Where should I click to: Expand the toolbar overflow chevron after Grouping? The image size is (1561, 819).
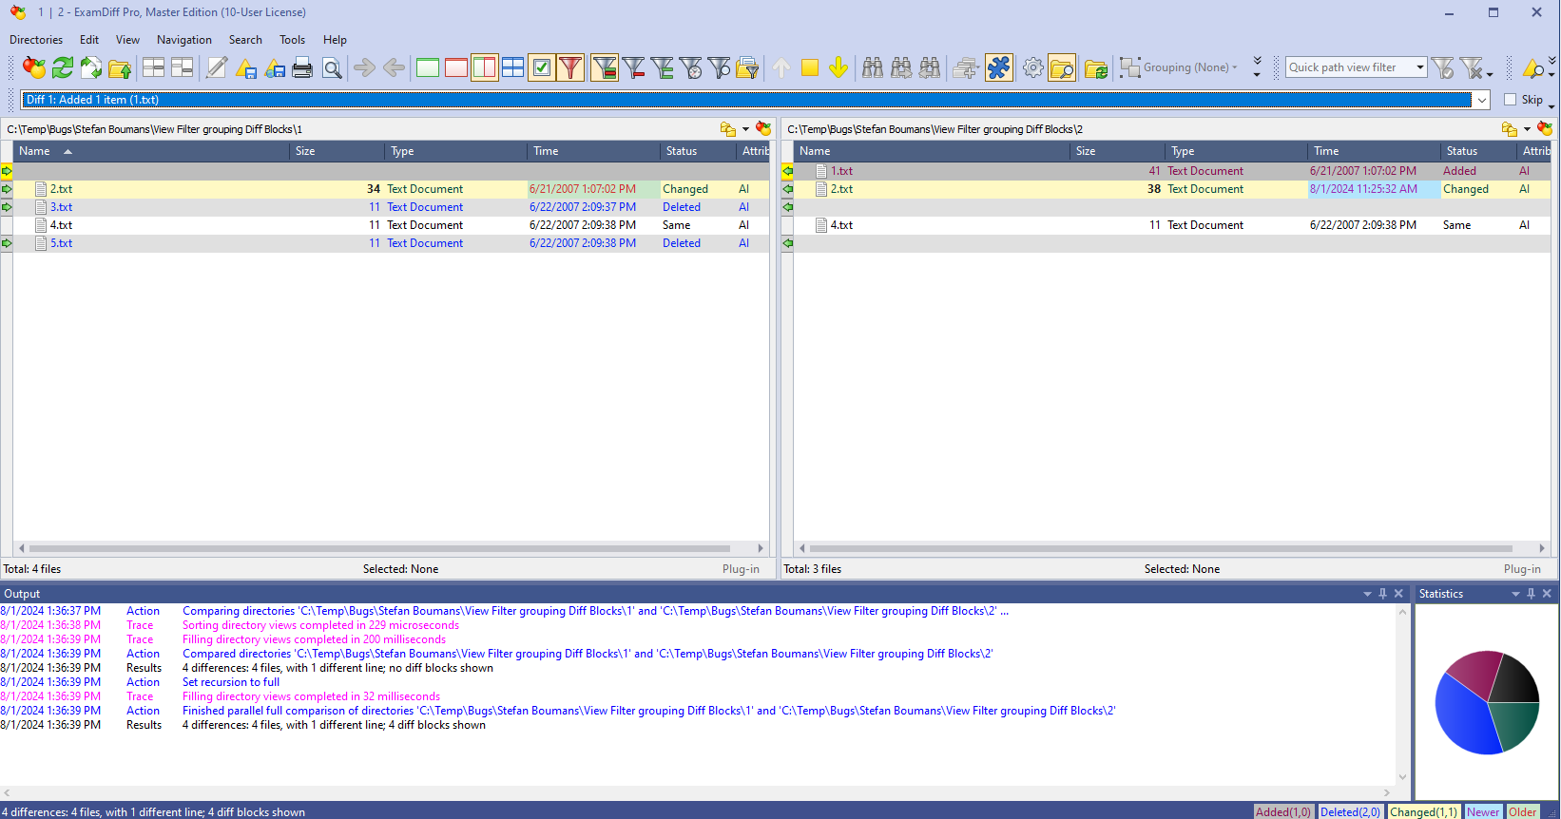coord(1257,67)
